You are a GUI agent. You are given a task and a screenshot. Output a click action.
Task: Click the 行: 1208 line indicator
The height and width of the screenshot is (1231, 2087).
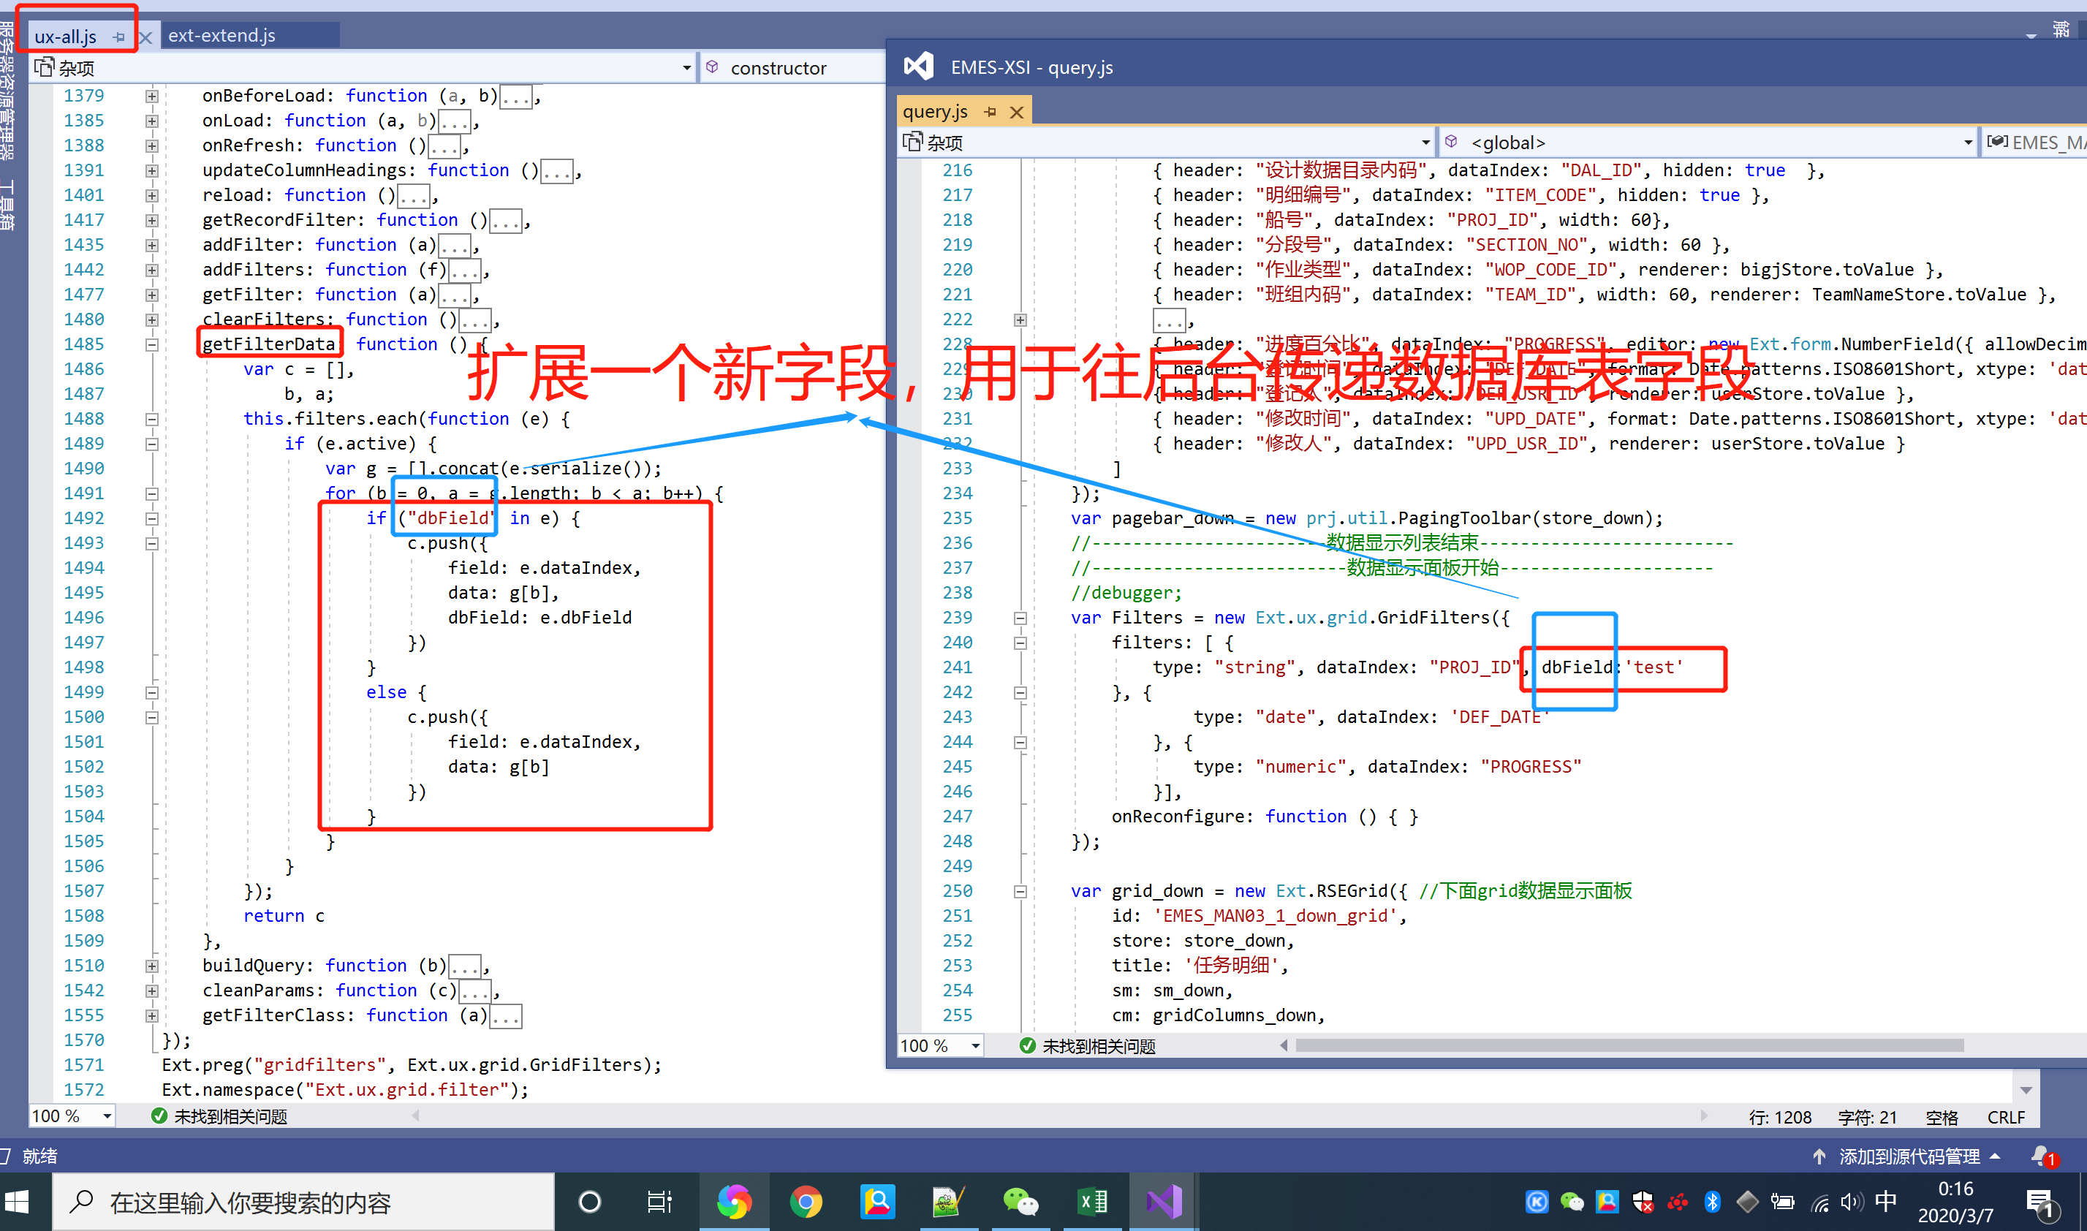tap(1781, 1118)
